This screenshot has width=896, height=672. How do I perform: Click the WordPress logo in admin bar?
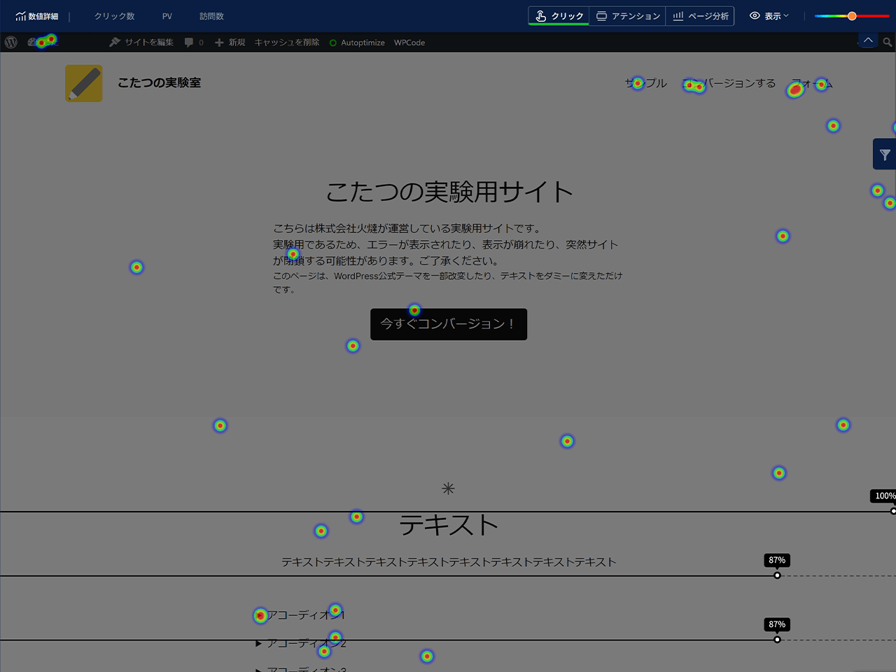click(10, 42)
